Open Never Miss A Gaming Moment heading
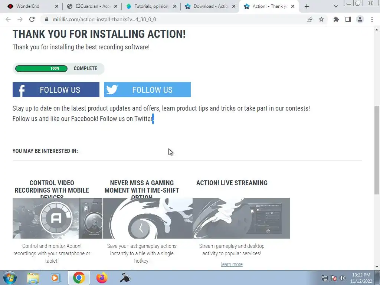380x285 pixels. [x=142, y=190]
